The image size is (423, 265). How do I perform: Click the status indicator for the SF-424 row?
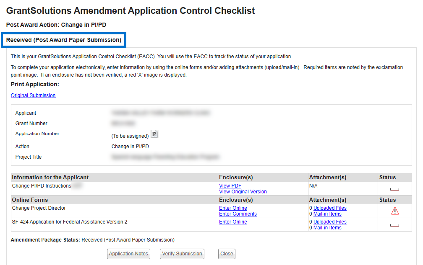[394, 225]
